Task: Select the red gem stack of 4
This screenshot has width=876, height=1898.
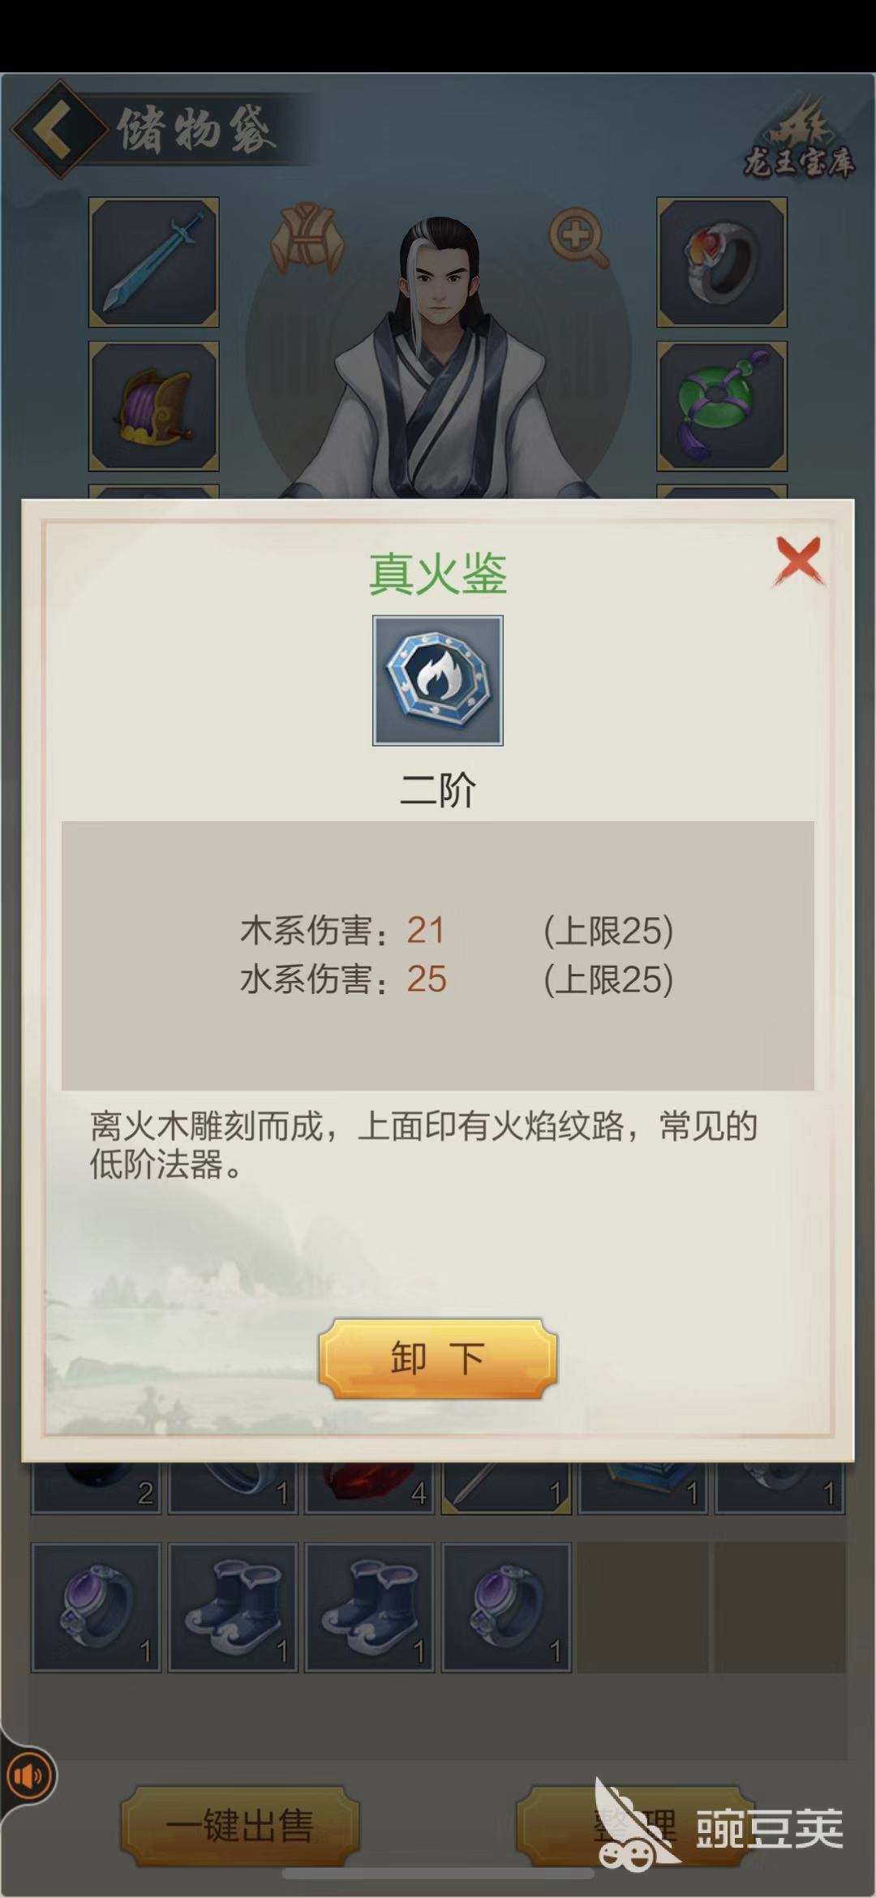Action: (x=370, y=1487)
